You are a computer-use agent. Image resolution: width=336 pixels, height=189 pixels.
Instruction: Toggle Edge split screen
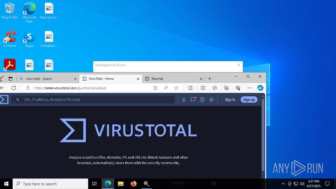(x=203, y=88)
